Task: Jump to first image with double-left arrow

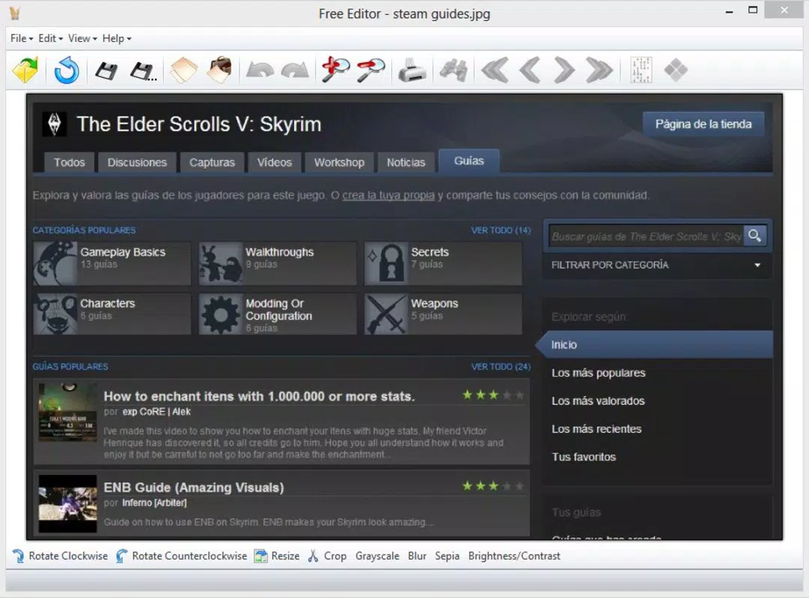Action: coord(494,70)
